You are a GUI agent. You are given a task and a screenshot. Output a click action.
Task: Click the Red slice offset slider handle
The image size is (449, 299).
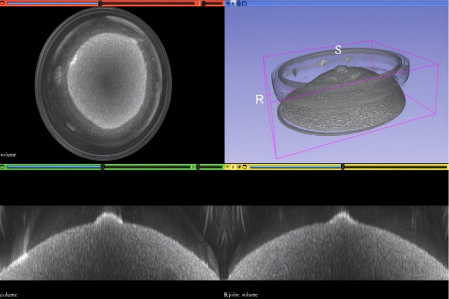(x=100, y=3)
